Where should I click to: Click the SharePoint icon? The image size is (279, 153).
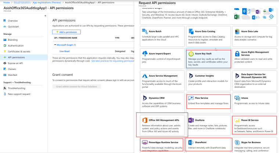coord(191,142)
